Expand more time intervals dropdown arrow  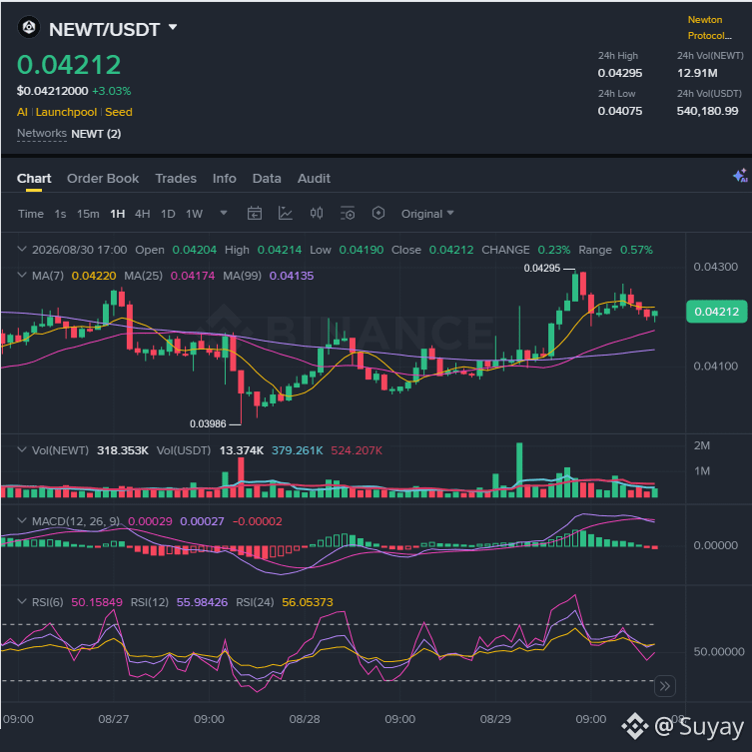(224, 213)
